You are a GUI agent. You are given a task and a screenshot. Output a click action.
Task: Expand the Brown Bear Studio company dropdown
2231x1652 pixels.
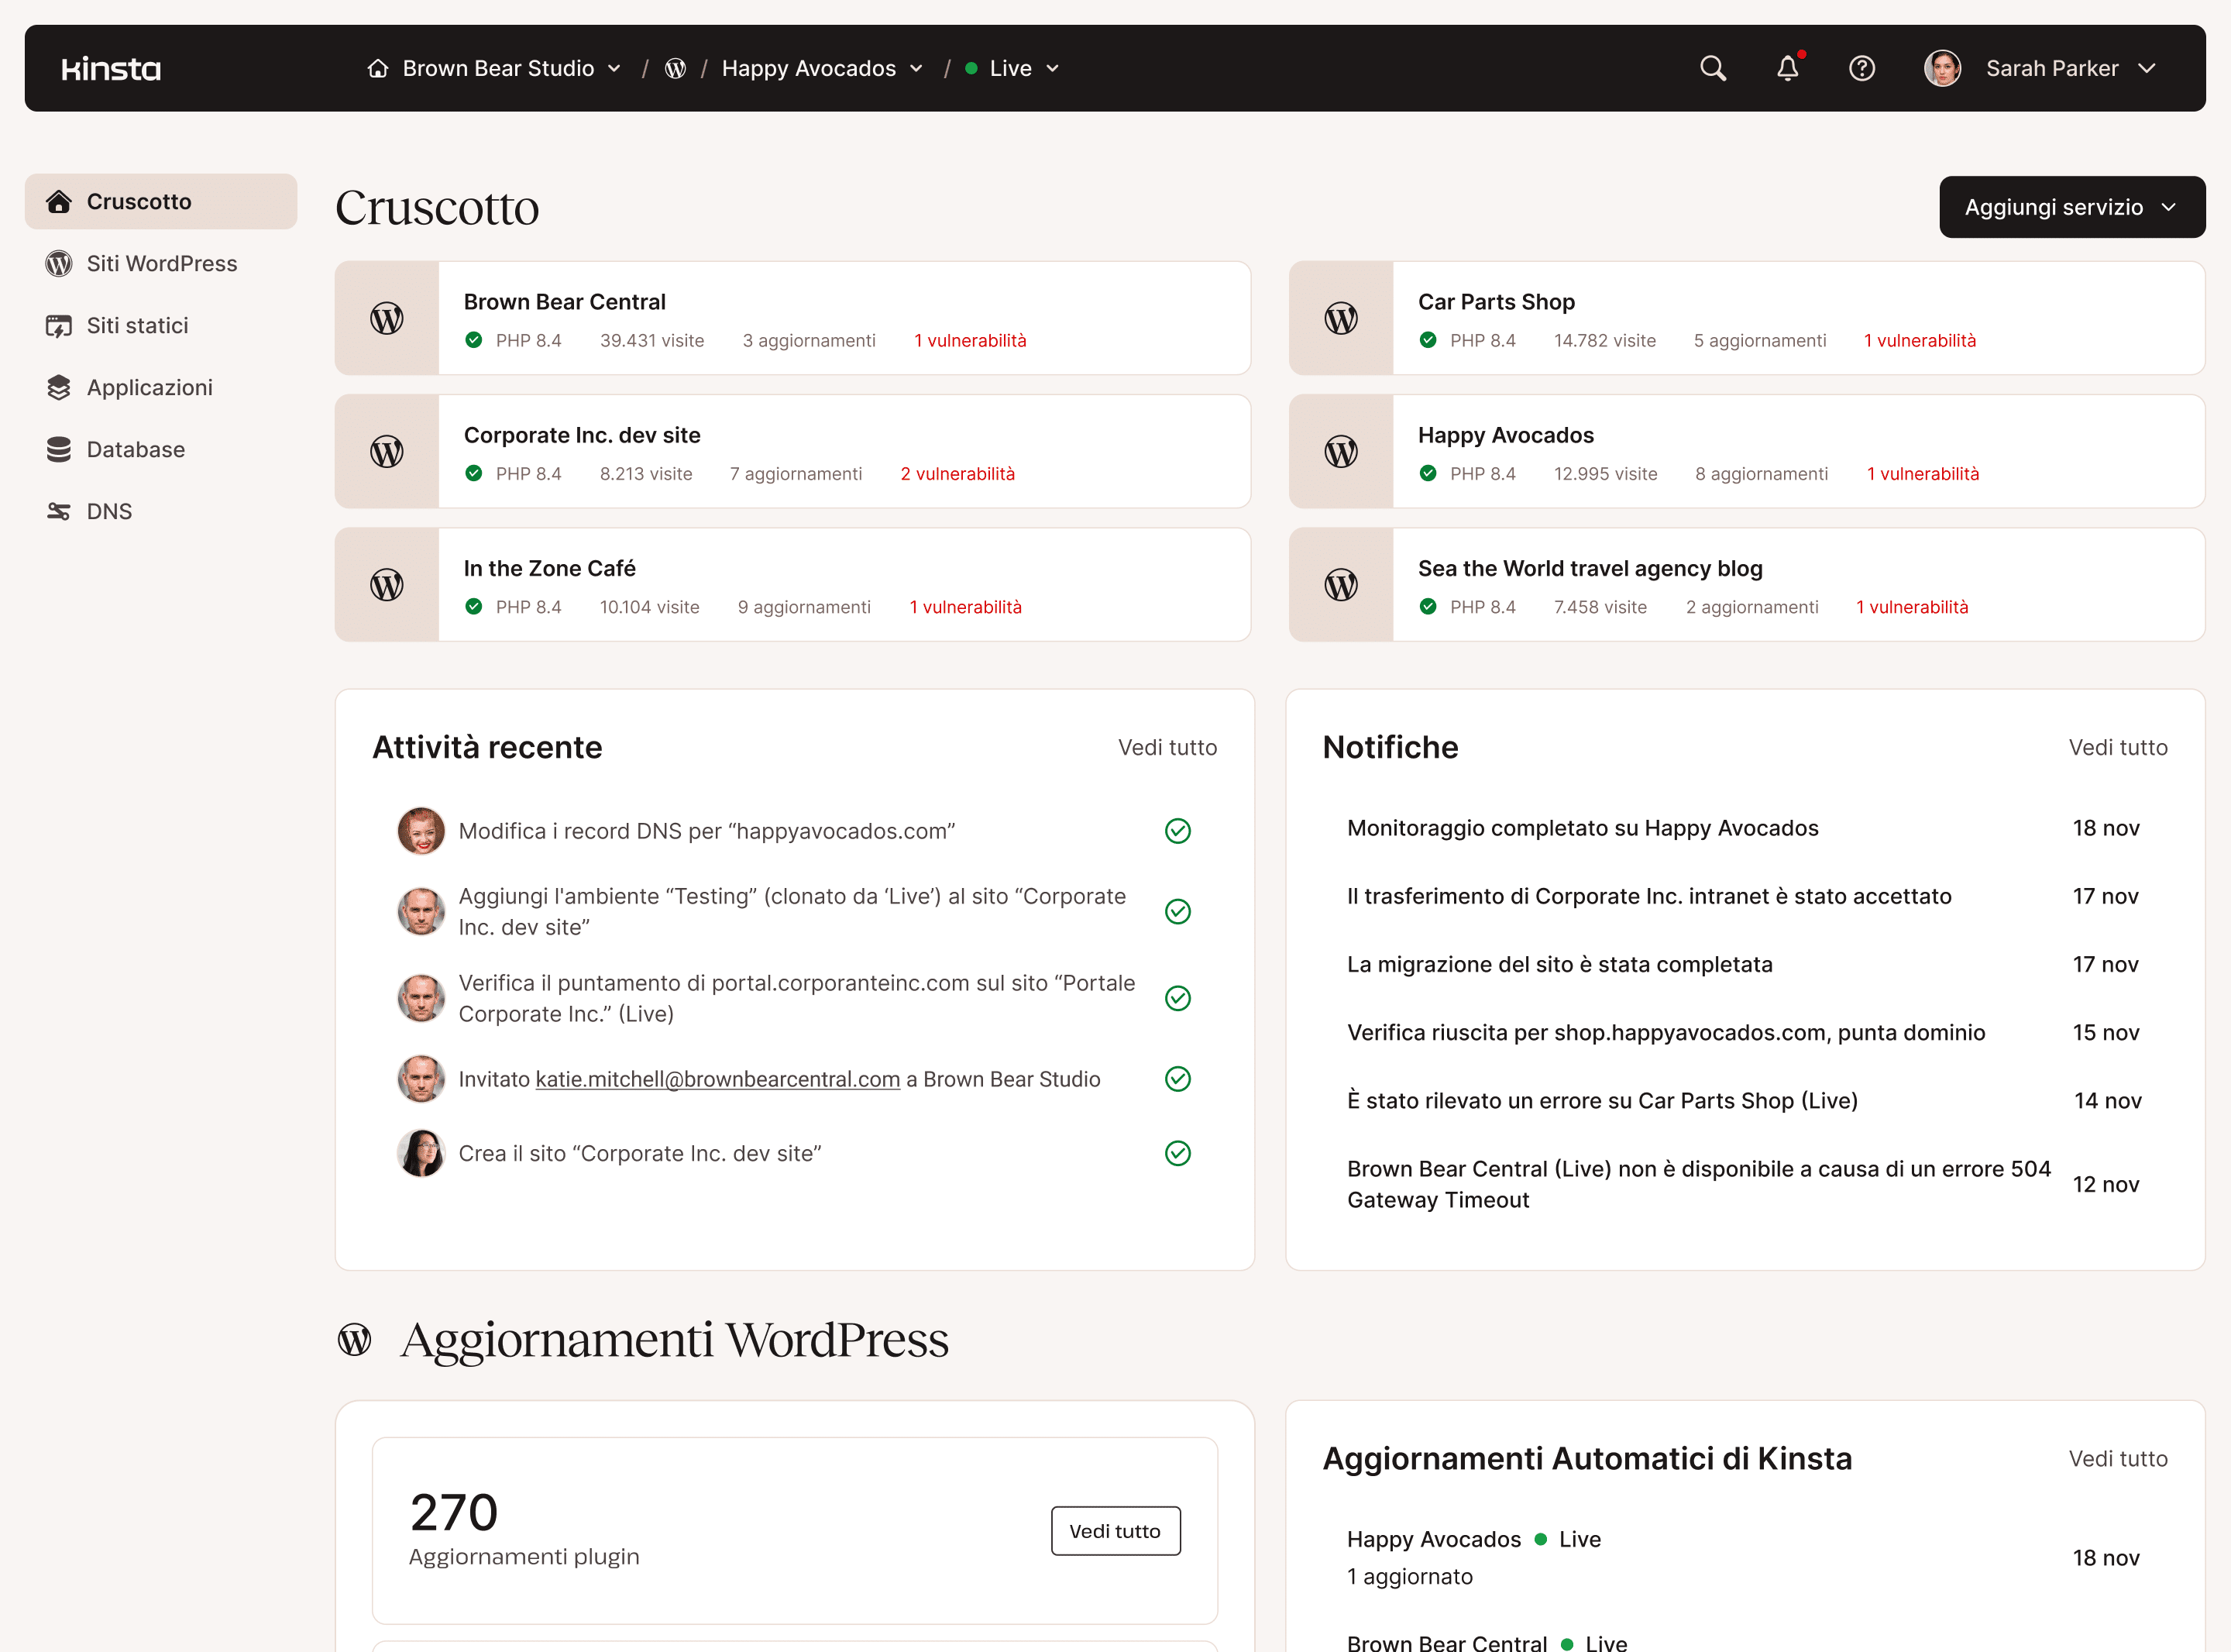click(x=497, y=68)
